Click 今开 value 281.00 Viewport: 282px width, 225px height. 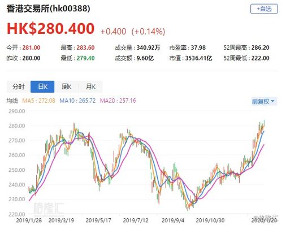pyautogui.click(x=31, y=47)
